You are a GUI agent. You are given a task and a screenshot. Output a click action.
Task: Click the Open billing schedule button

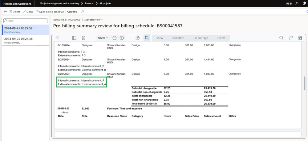[x=50, y=12]
